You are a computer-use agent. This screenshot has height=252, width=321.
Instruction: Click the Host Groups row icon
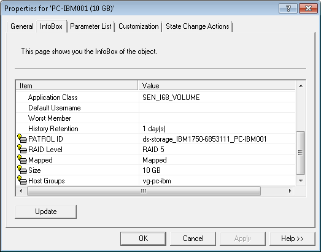point(22,180)
